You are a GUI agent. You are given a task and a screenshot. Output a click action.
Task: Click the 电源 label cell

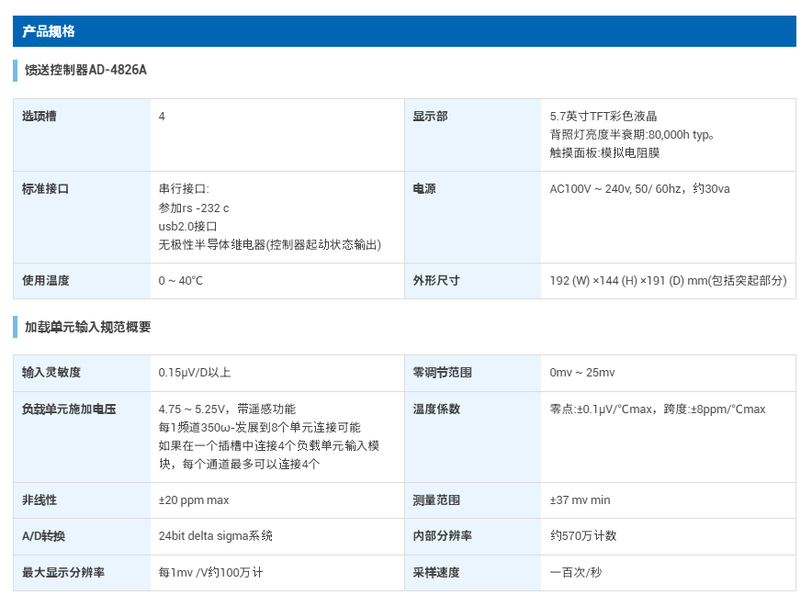coord(473,218)
